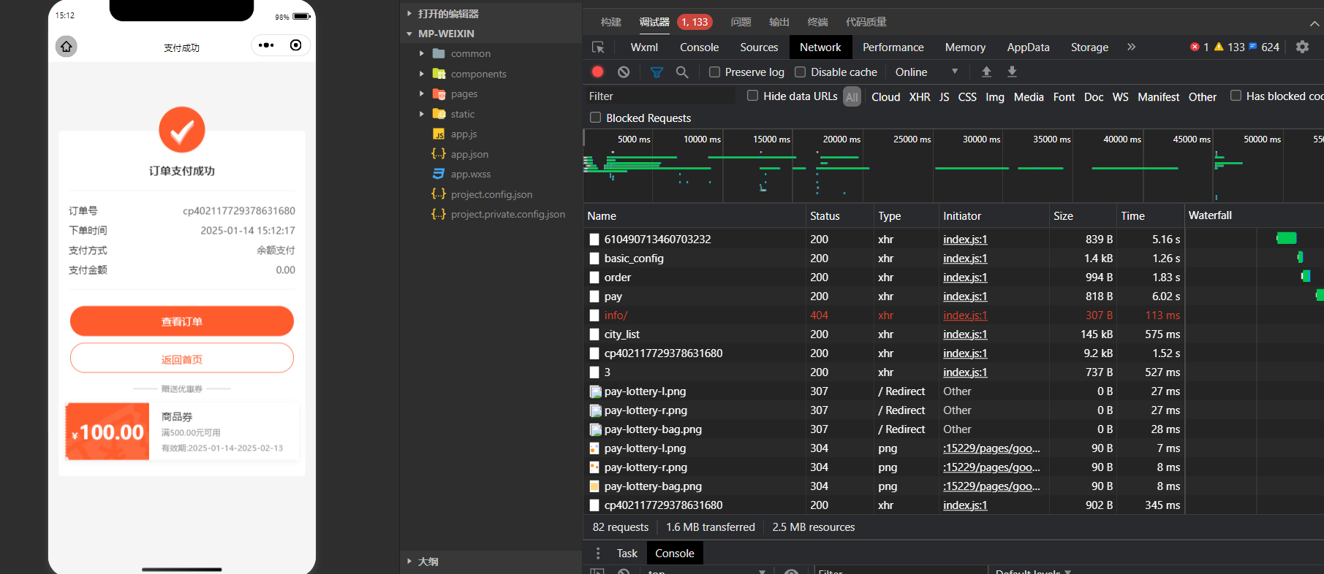Open the console drawer three-dot menu
Viewport: 1324px width, 574px height.
[598, 553]
